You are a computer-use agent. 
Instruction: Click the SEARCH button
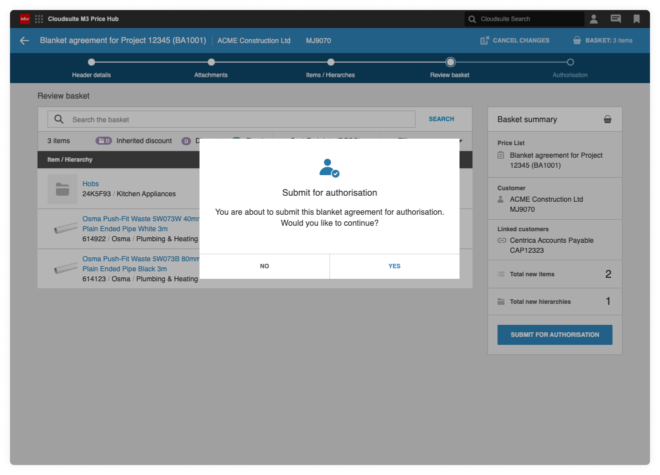[441, 119]
